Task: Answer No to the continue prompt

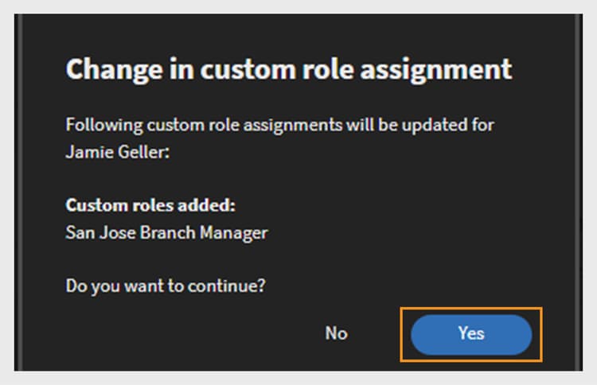Action: pyautogui.click(x=337, y=333)
